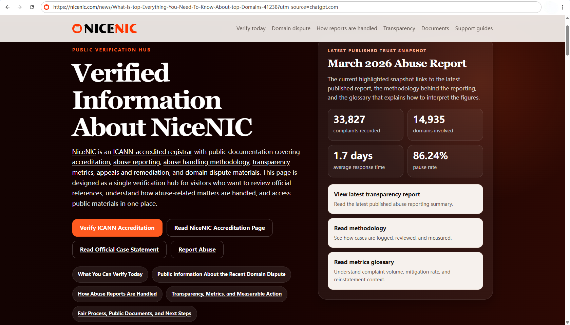This screenshot has width=570, height=325.
Task: Open How reports are handled nav item
Action: [347, 28]
